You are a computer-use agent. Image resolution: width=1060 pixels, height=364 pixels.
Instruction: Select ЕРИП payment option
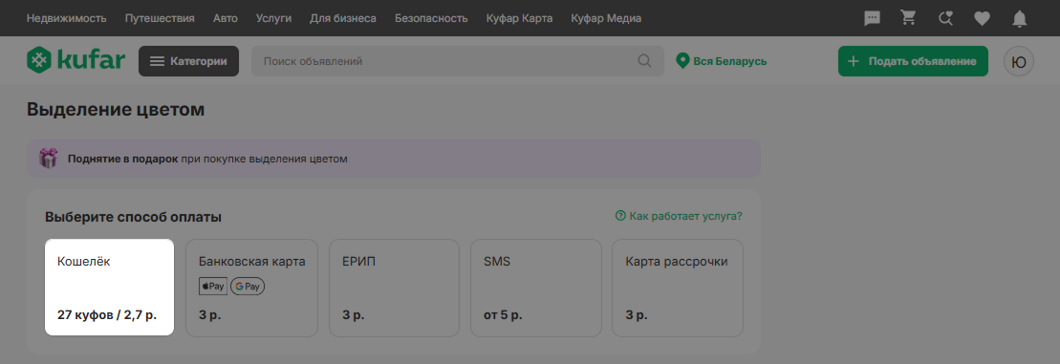394,288
